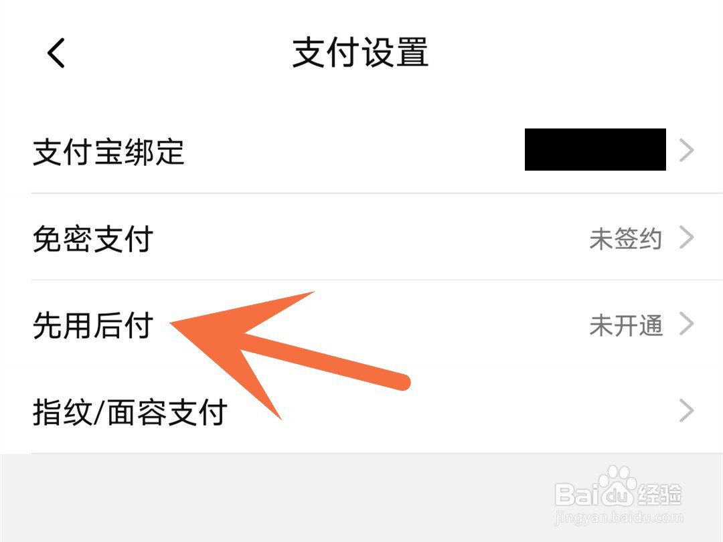The height and width of the screenshot is (542, 723).
Task: Click the empty gray area below list
Action: click(276, 498)
